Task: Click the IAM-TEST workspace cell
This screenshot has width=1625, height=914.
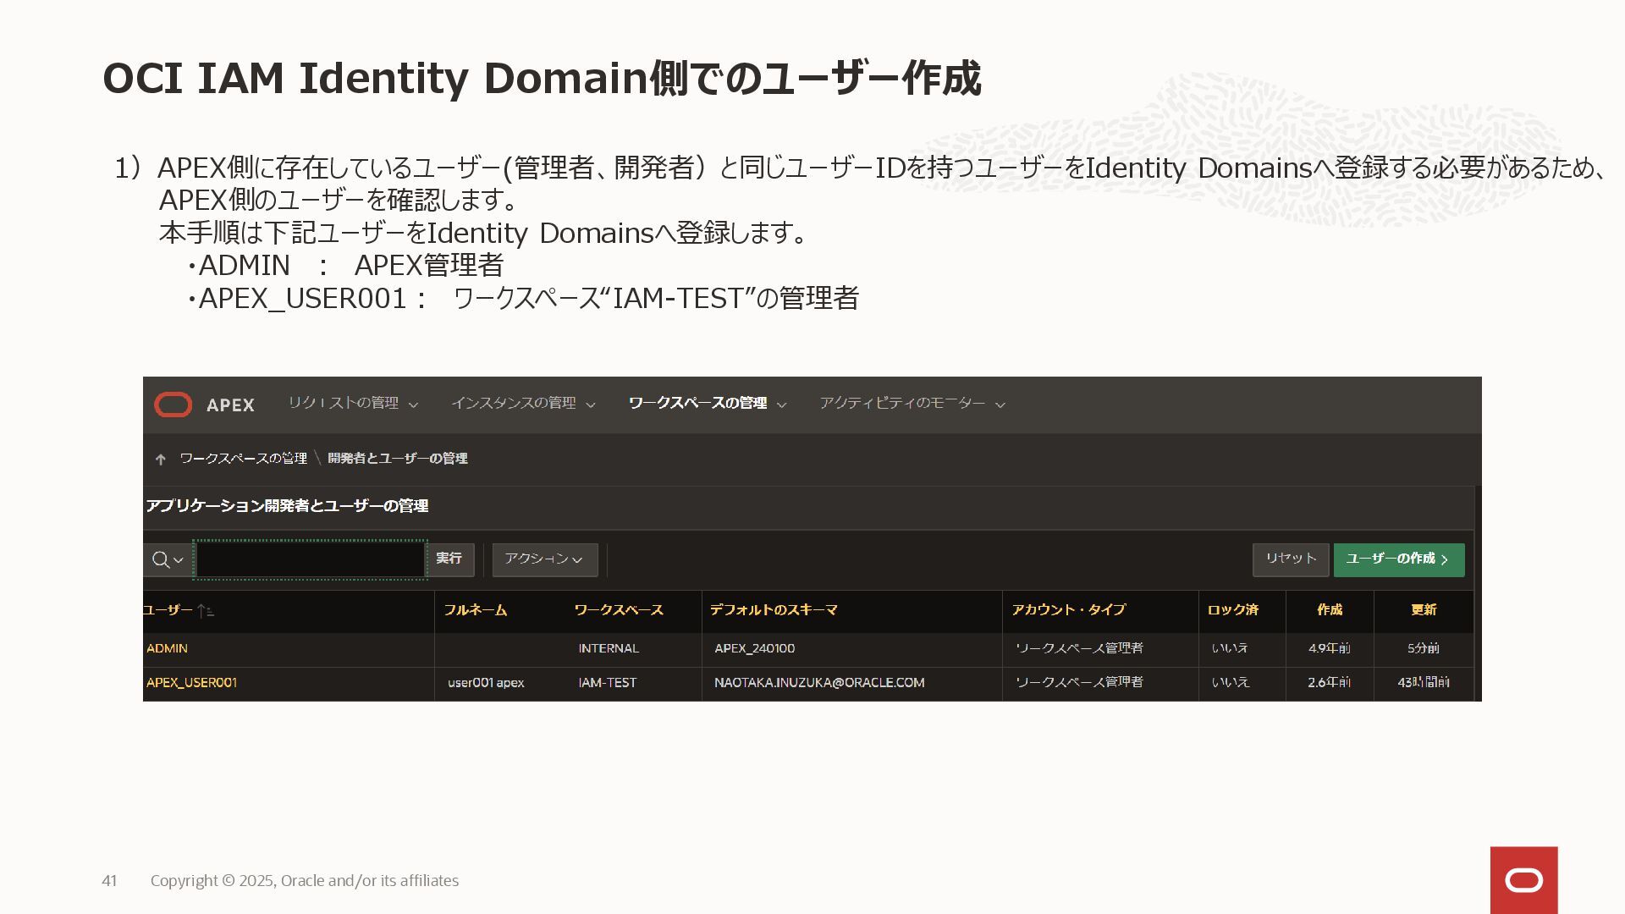Action: point(608,682)
